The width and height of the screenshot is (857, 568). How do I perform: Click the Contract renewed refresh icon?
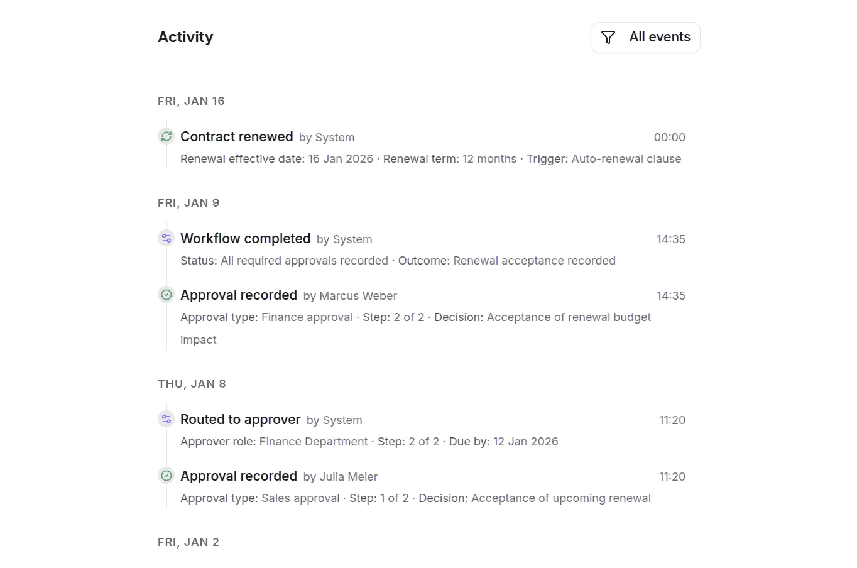pos(166,136)
